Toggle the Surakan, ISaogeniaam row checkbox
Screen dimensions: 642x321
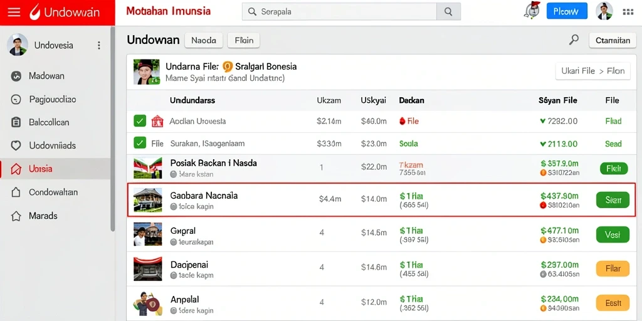(x=140, y=143)
